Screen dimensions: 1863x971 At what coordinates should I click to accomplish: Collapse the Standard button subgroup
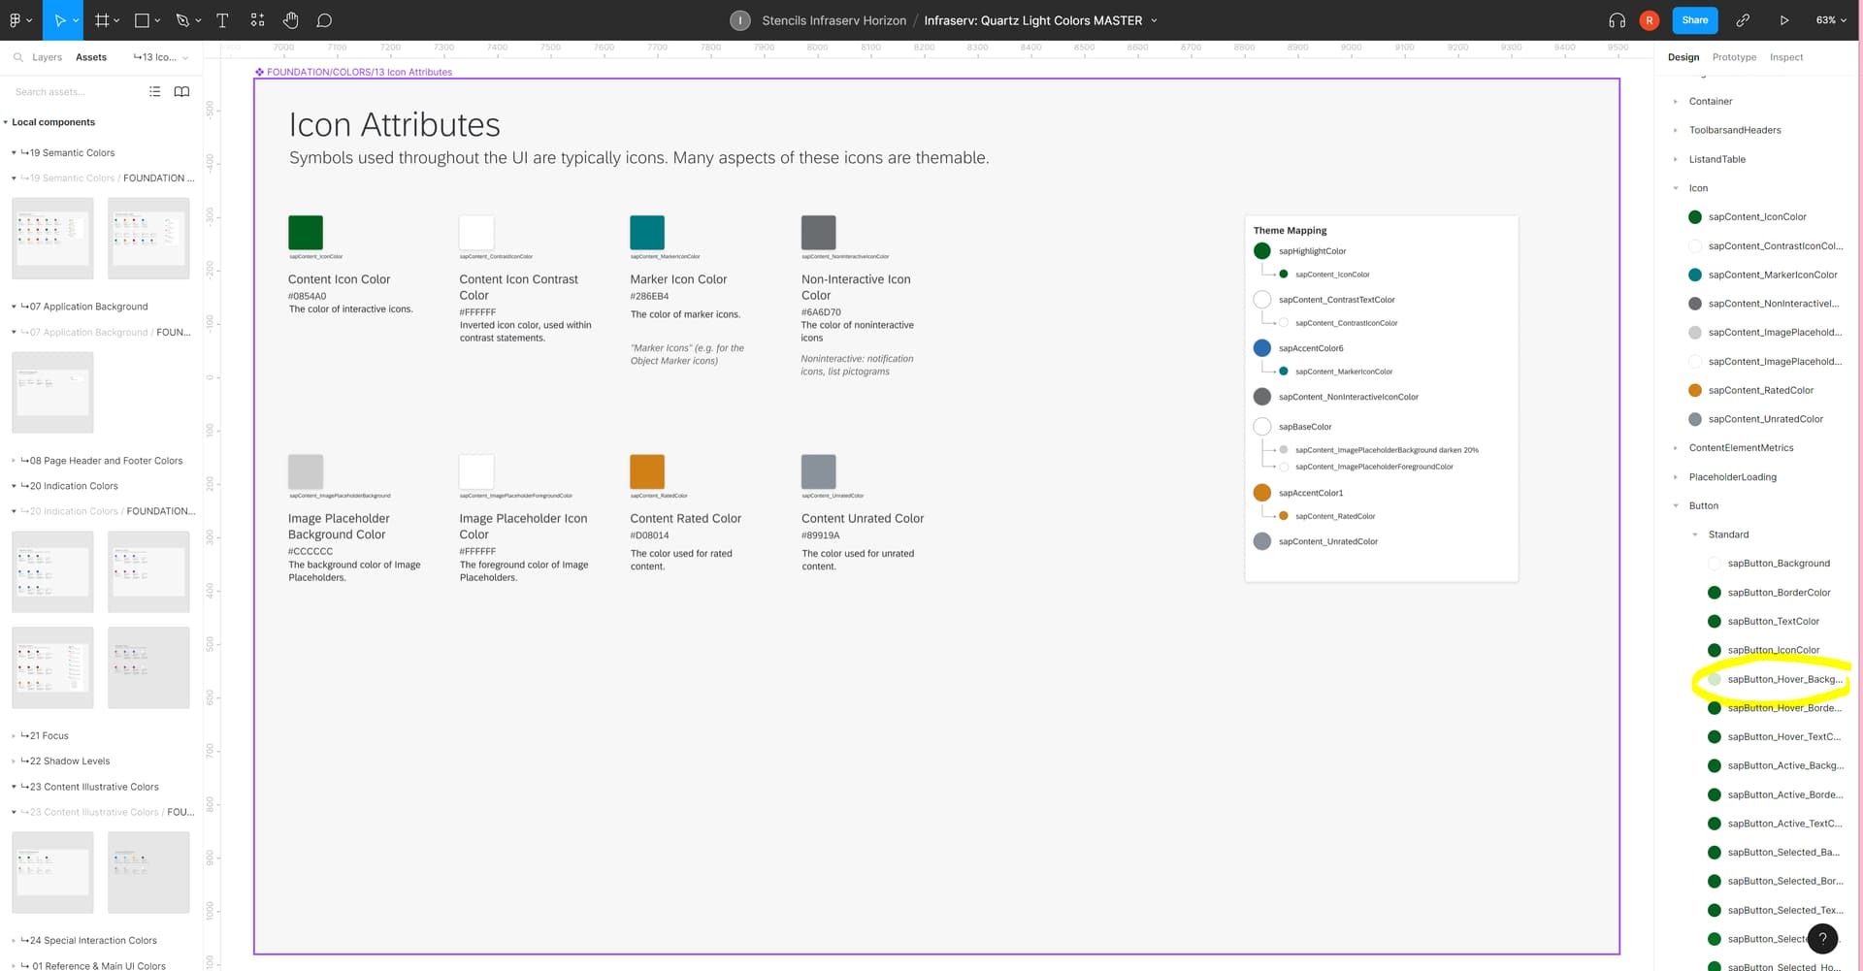click(1695, 534)
